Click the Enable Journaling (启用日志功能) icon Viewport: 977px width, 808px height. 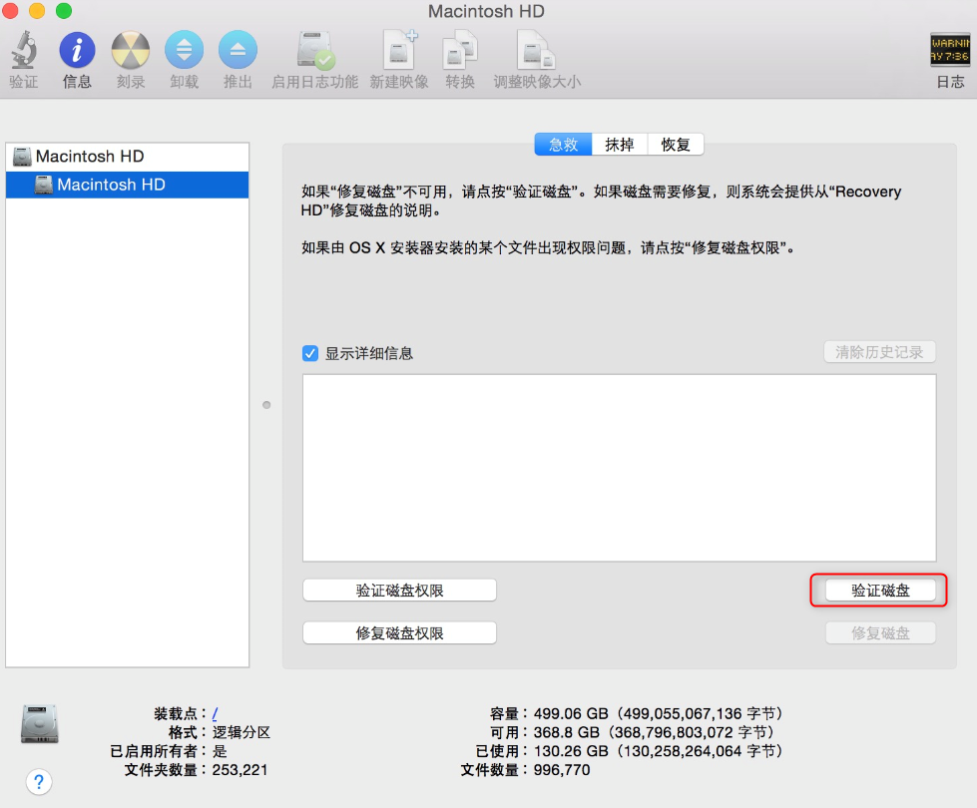(x=315, y=50)
